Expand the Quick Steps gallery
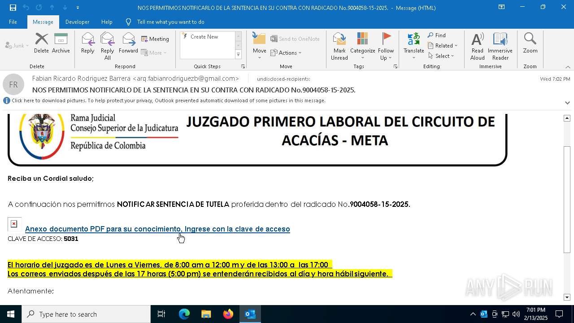574x323 pixels. [x=238, y=55]
